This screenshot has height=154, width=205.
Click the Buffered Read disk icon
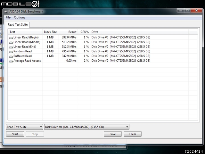(11, 56)
